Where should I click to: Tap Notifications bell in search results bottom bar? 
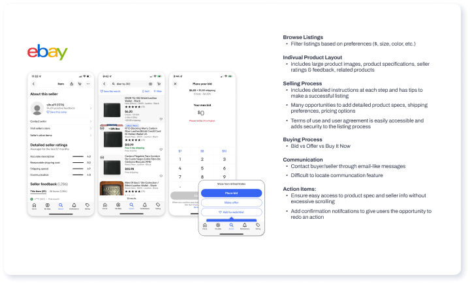point(145,206)
